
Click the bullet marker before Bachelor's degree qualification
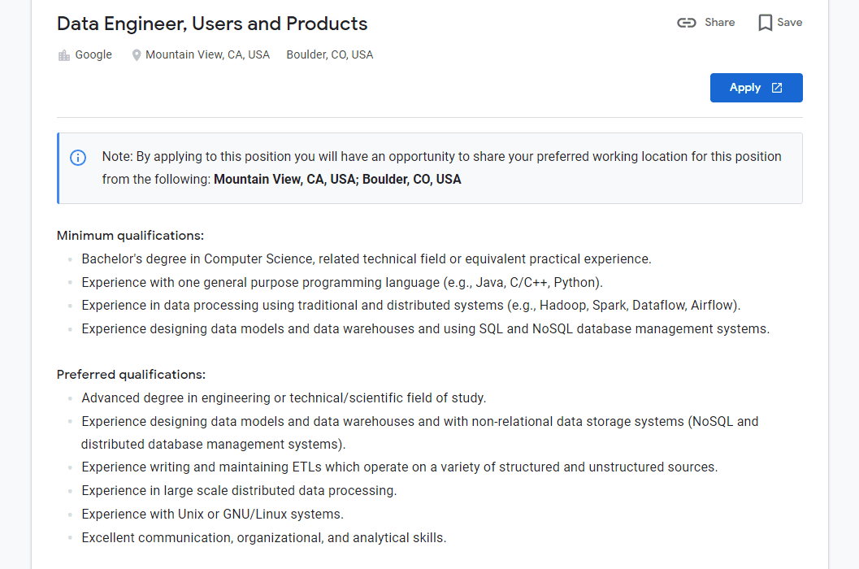click(x=71, y=258)
